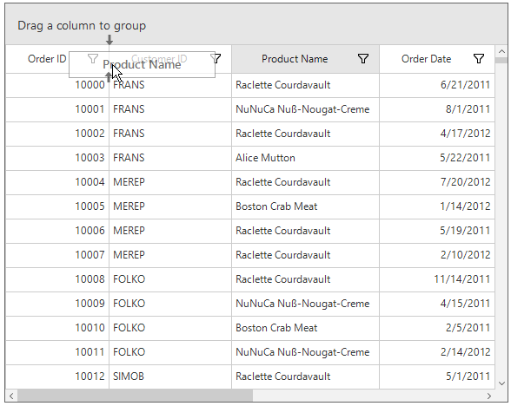Select the order date 2/5/2011
The height and width of the screenshot is (406, 511).
tap(437, 328)
